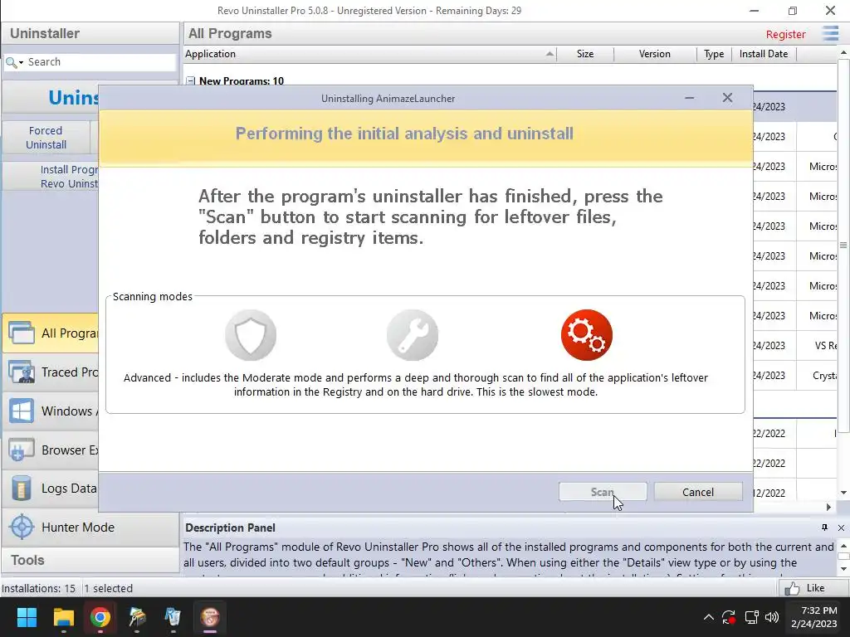Open the Logs Database sidebar item
The height and width of the screenshot is (637, 850).
pyautogui.click(x=51, y=489)
